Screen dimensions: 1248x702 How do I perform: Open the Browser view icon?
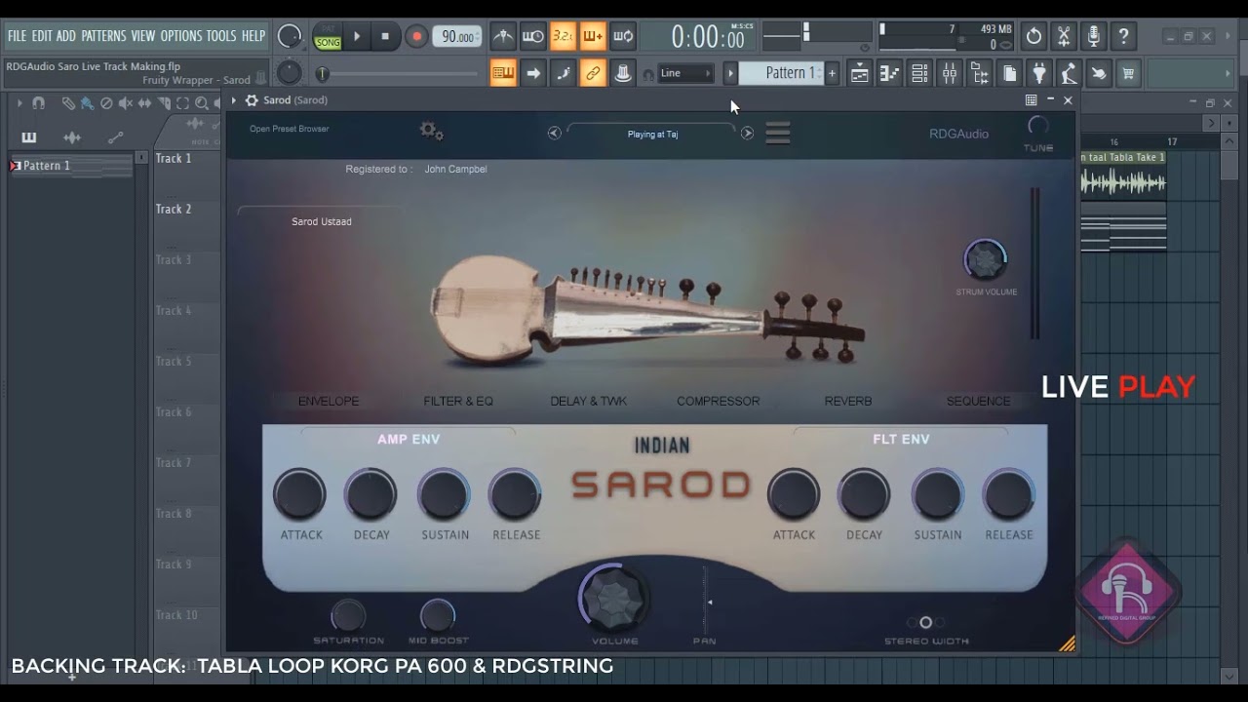tap(980, 73)
